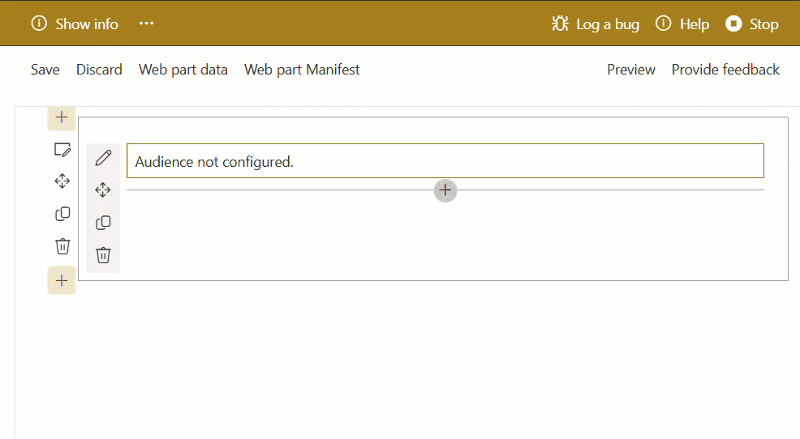
Task: Click the Move section icon
Action: (x=62, y=181)
